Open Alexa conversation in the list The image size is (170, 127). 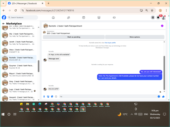(x=19, y=51)
